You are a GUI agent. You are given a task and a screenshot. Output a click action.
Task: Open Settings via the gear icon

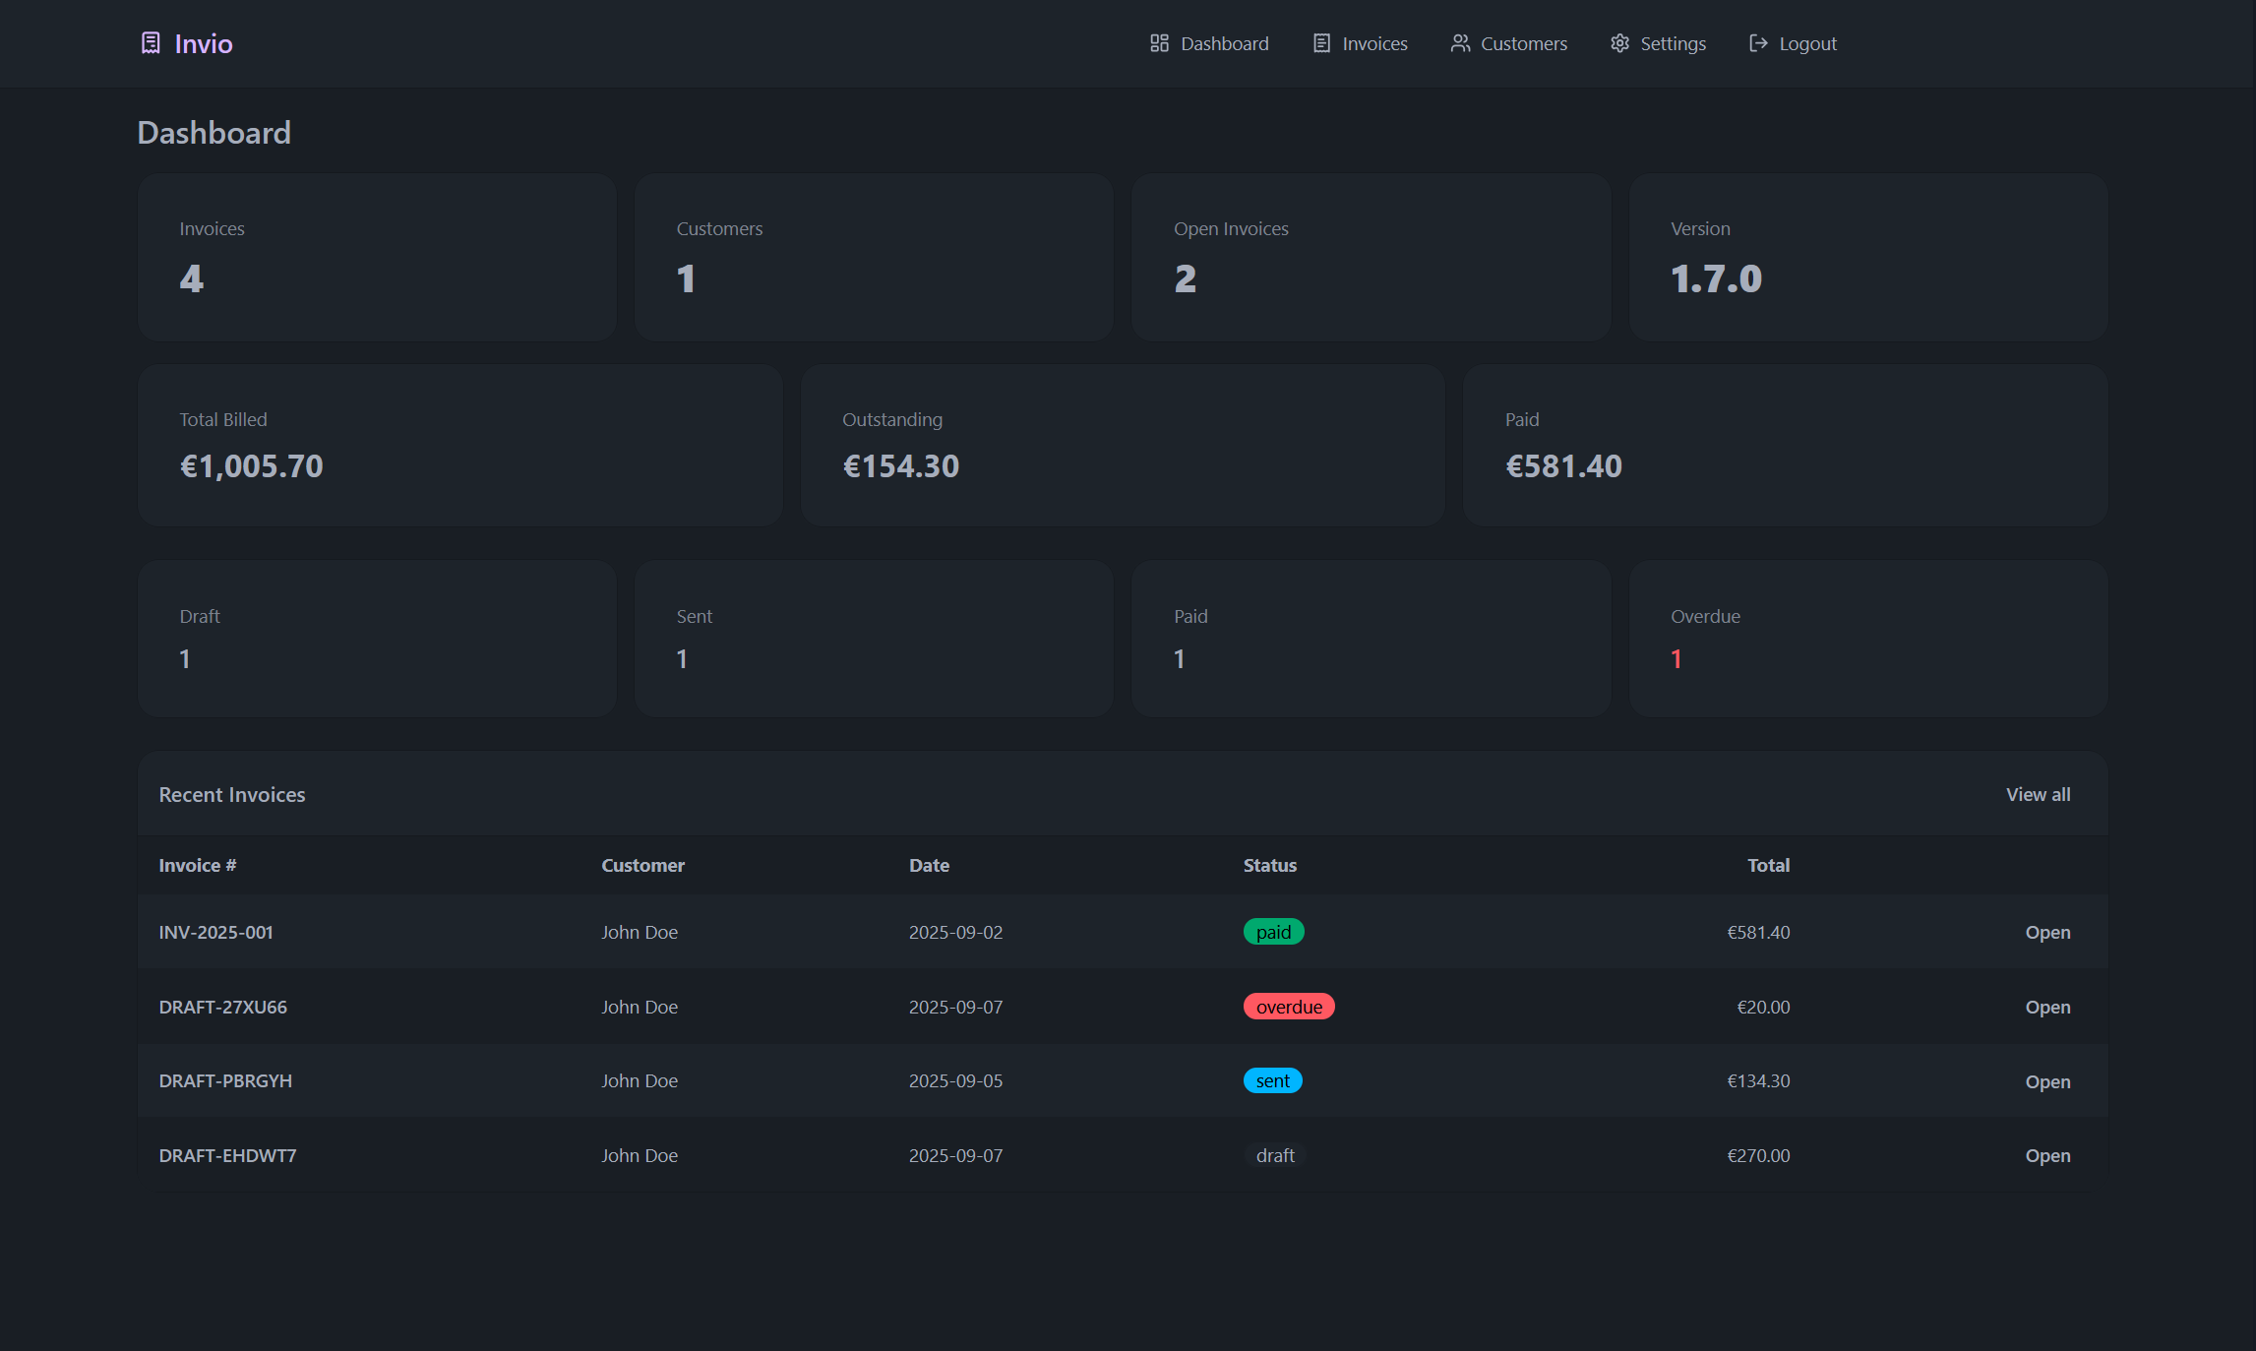(1619, 43)
